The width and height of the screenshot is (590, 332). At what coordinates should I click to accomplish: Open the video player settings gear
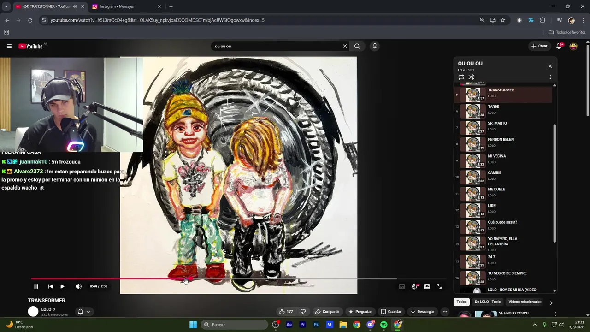click(414, 286)
